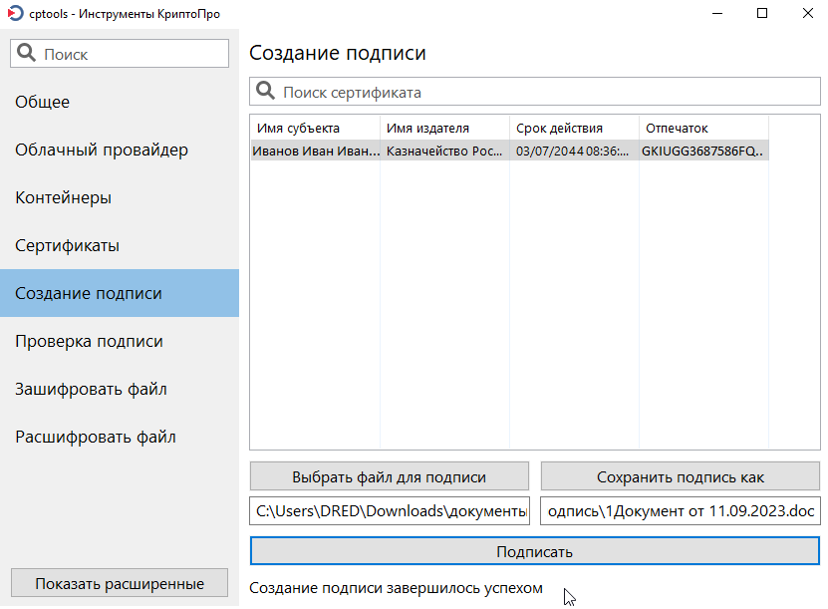The image size is (828, 609).
Task: Open the Проверка подписи section
Action: [89, 341]
